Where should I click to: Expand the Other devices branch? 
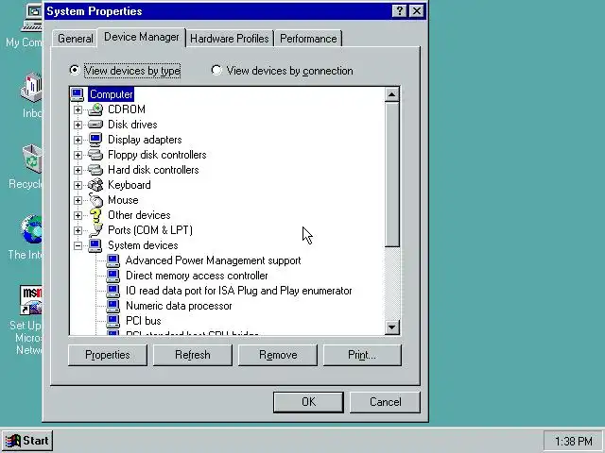click(78, 215)
